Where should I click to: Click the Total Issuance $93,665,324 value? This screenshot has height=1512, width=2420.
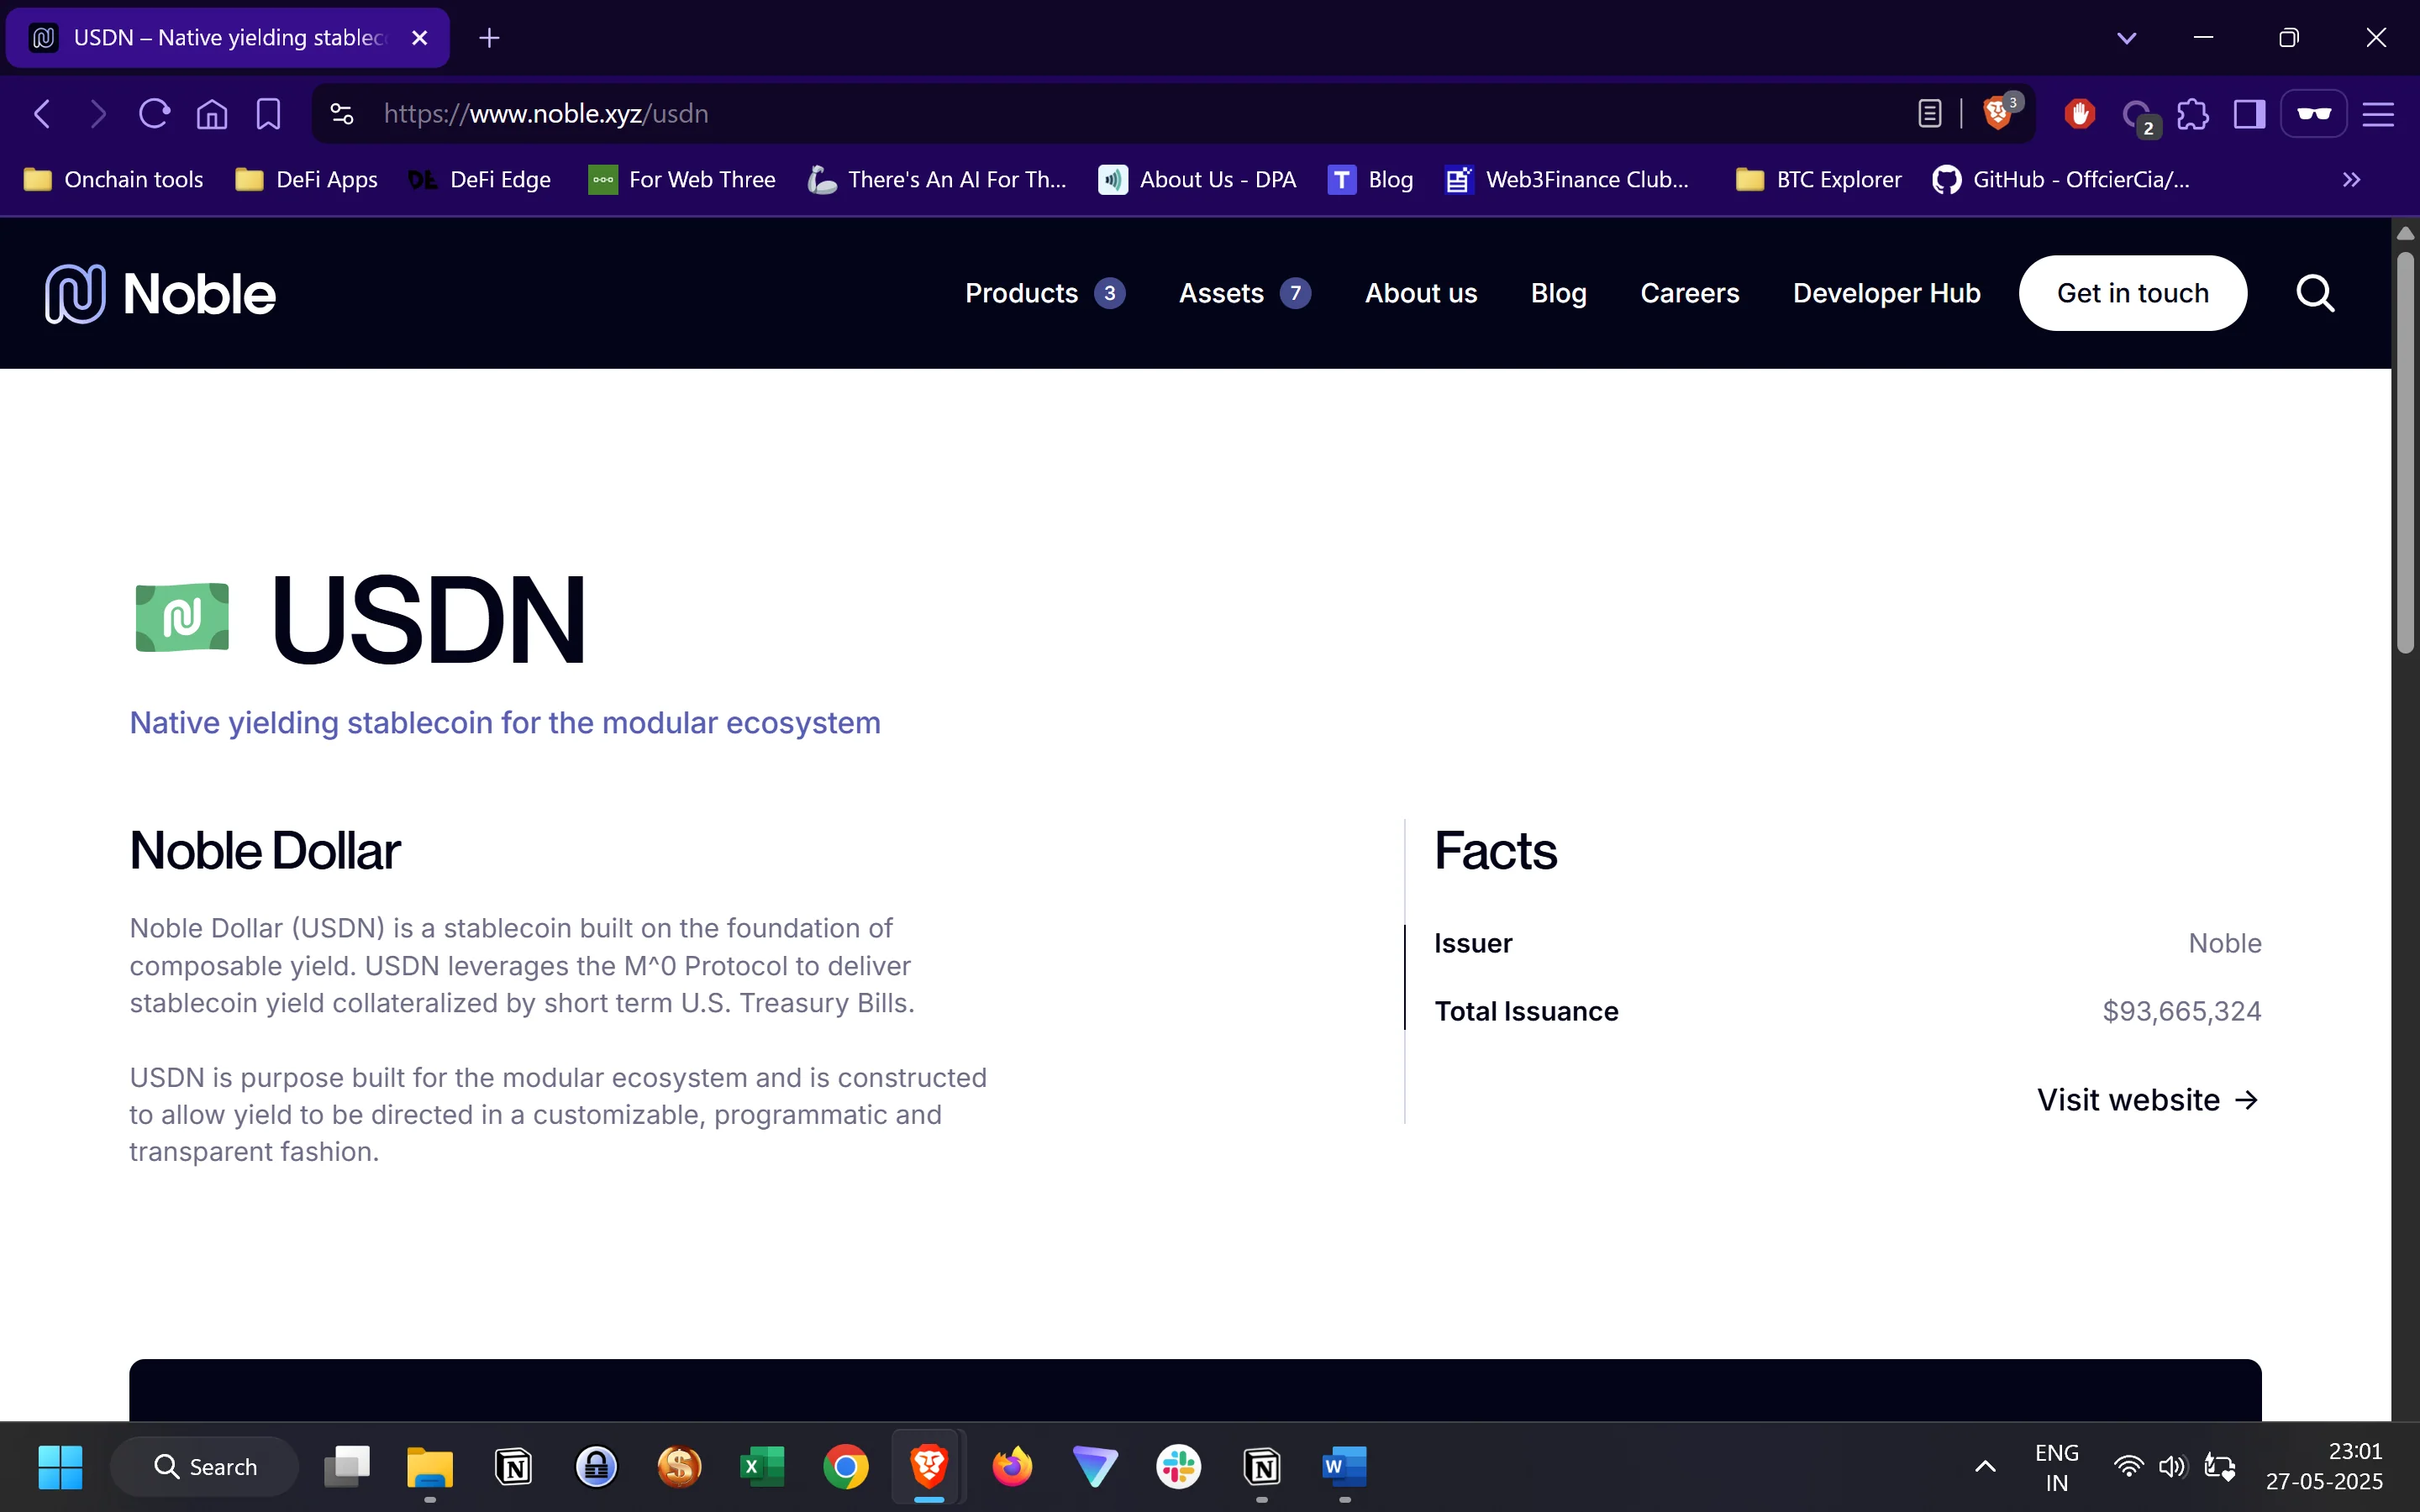point(2181,1011)
